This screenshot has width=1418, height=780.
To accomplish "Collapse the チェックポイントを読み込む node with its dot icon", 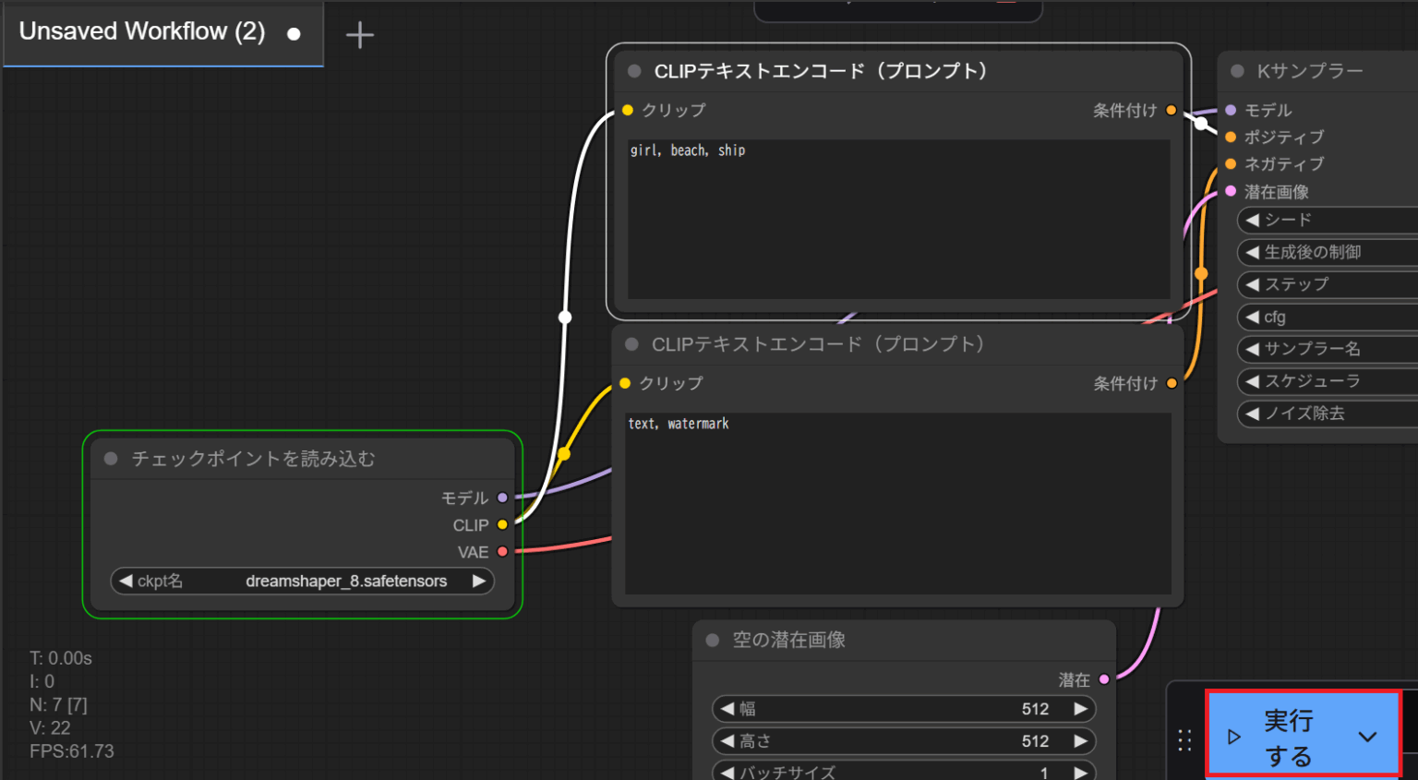I will [111, 458].
